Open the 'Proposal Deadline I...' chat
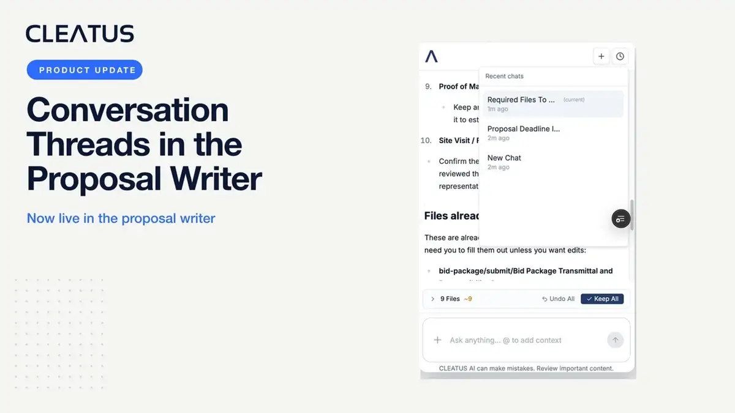Screen dimensions: 735x413 point(553,133)
